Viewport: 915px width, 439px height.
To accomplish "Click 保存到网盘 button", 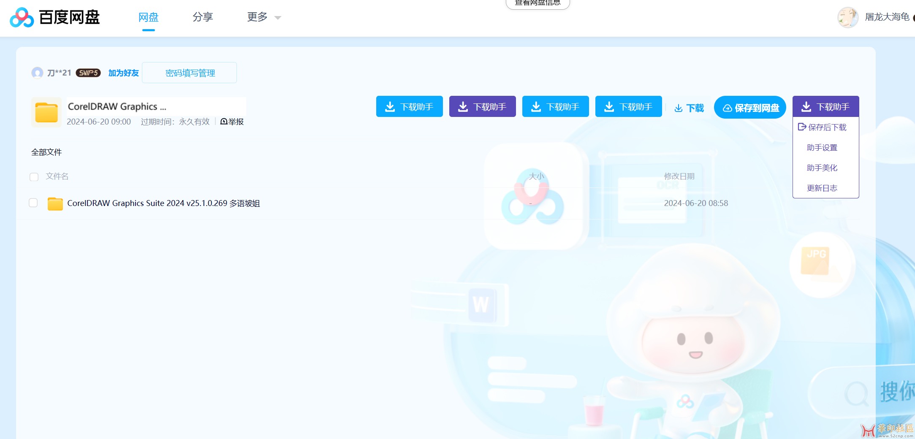I will click(x=750, y=108).
